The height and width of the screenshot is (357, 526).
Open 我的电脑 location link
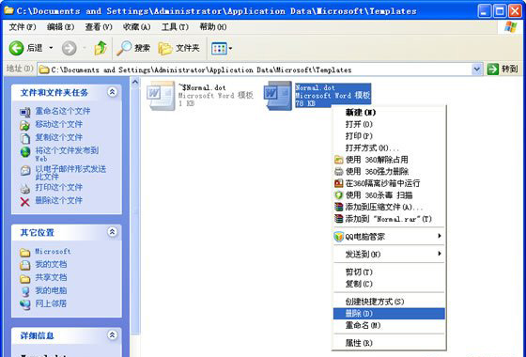(x=51, y=290)
